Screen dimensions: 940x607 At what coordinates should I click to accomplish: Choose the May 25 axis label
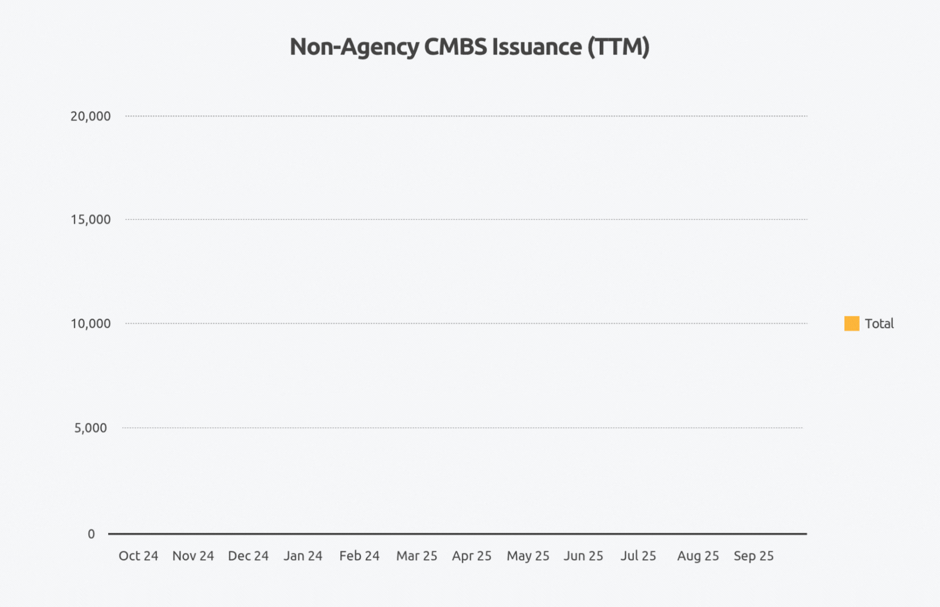point(528,556)
